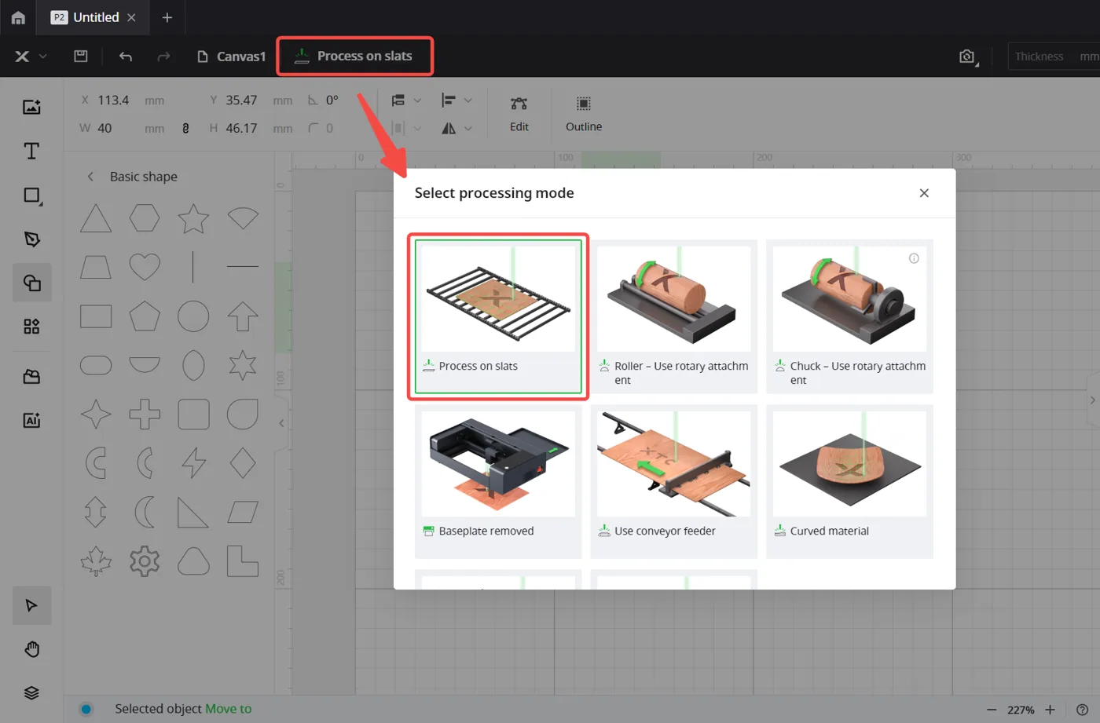1100x723 pixels.
Task: Select the Text tool in left sidebar
Action: point(31,151)
